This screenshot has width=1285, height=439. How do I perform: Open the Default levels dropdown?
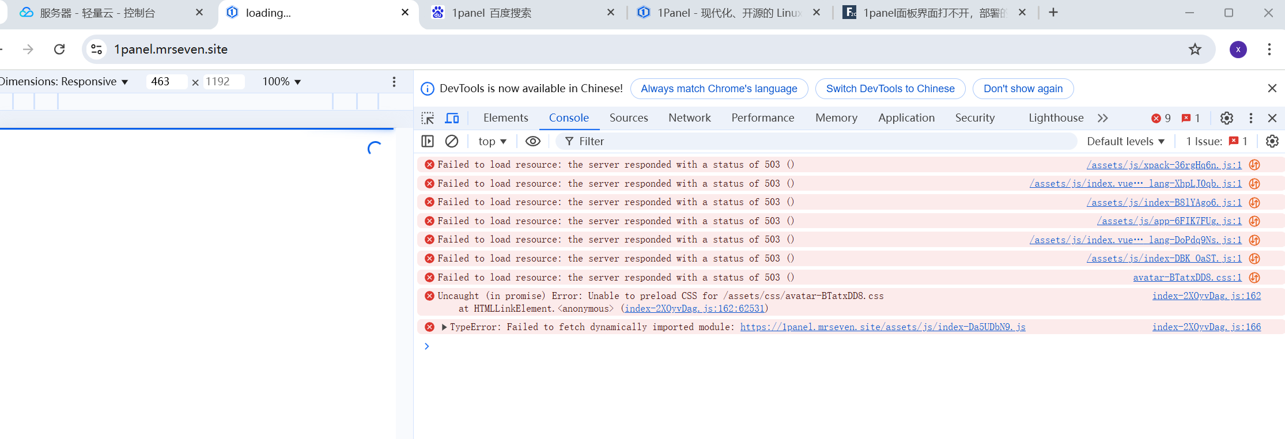point(1126,141)
